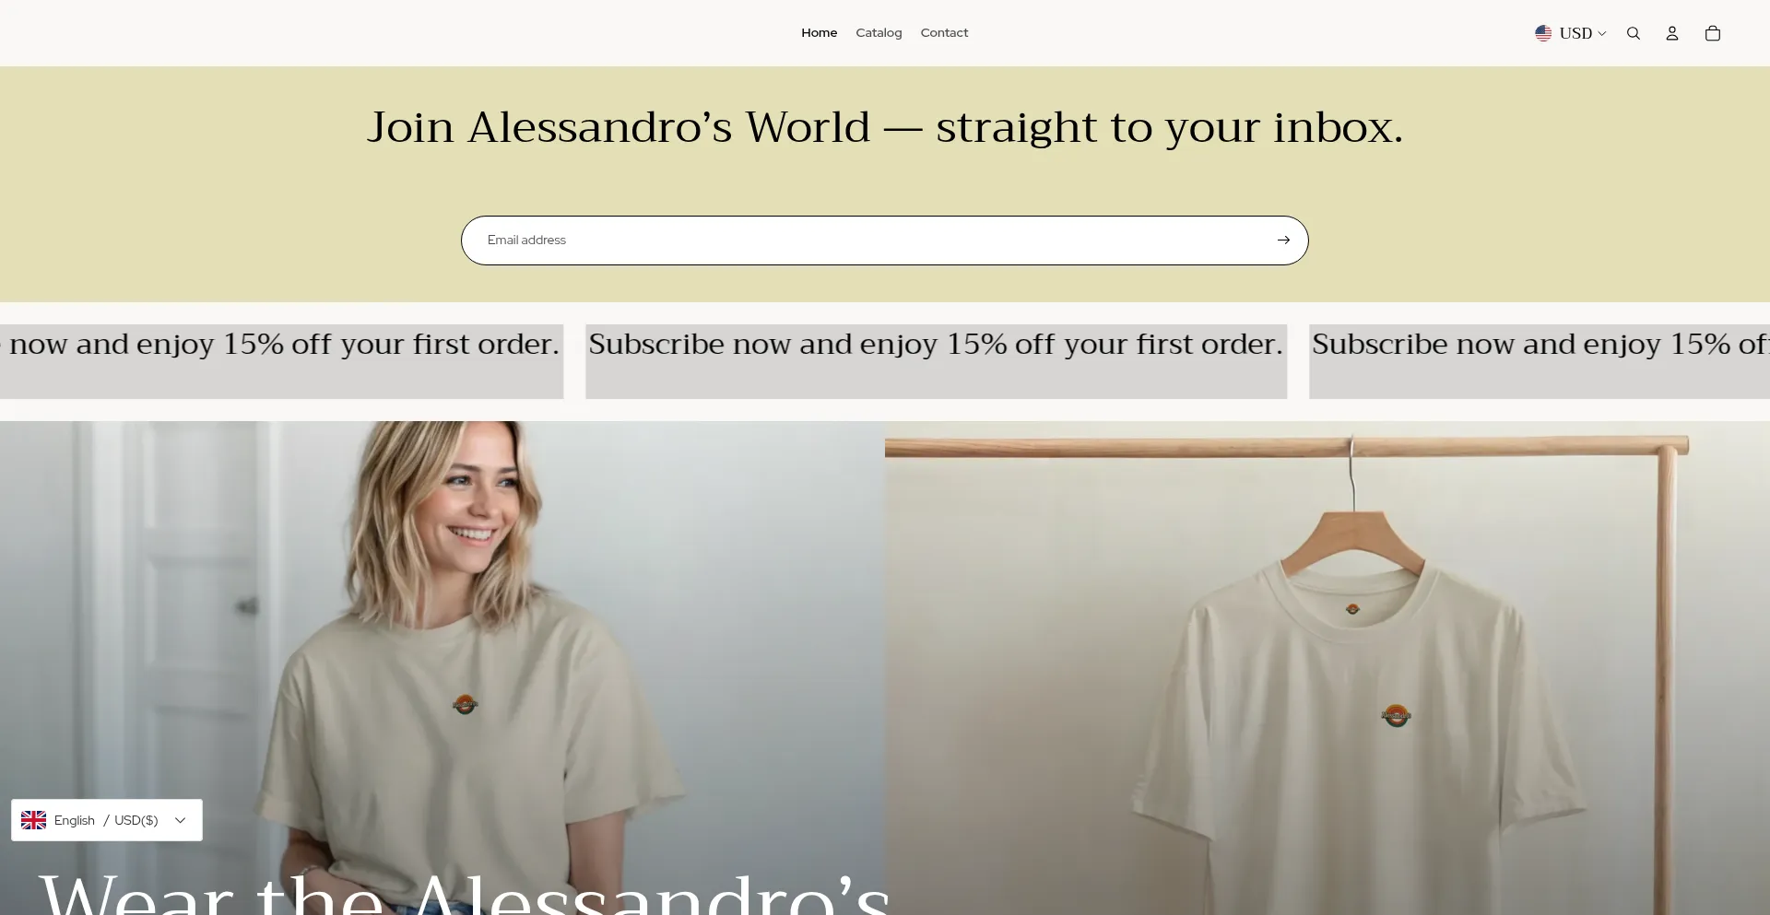Click the Join Alessandro's World heading
This screenshot has width=1770, height=915.
(885, 127)
